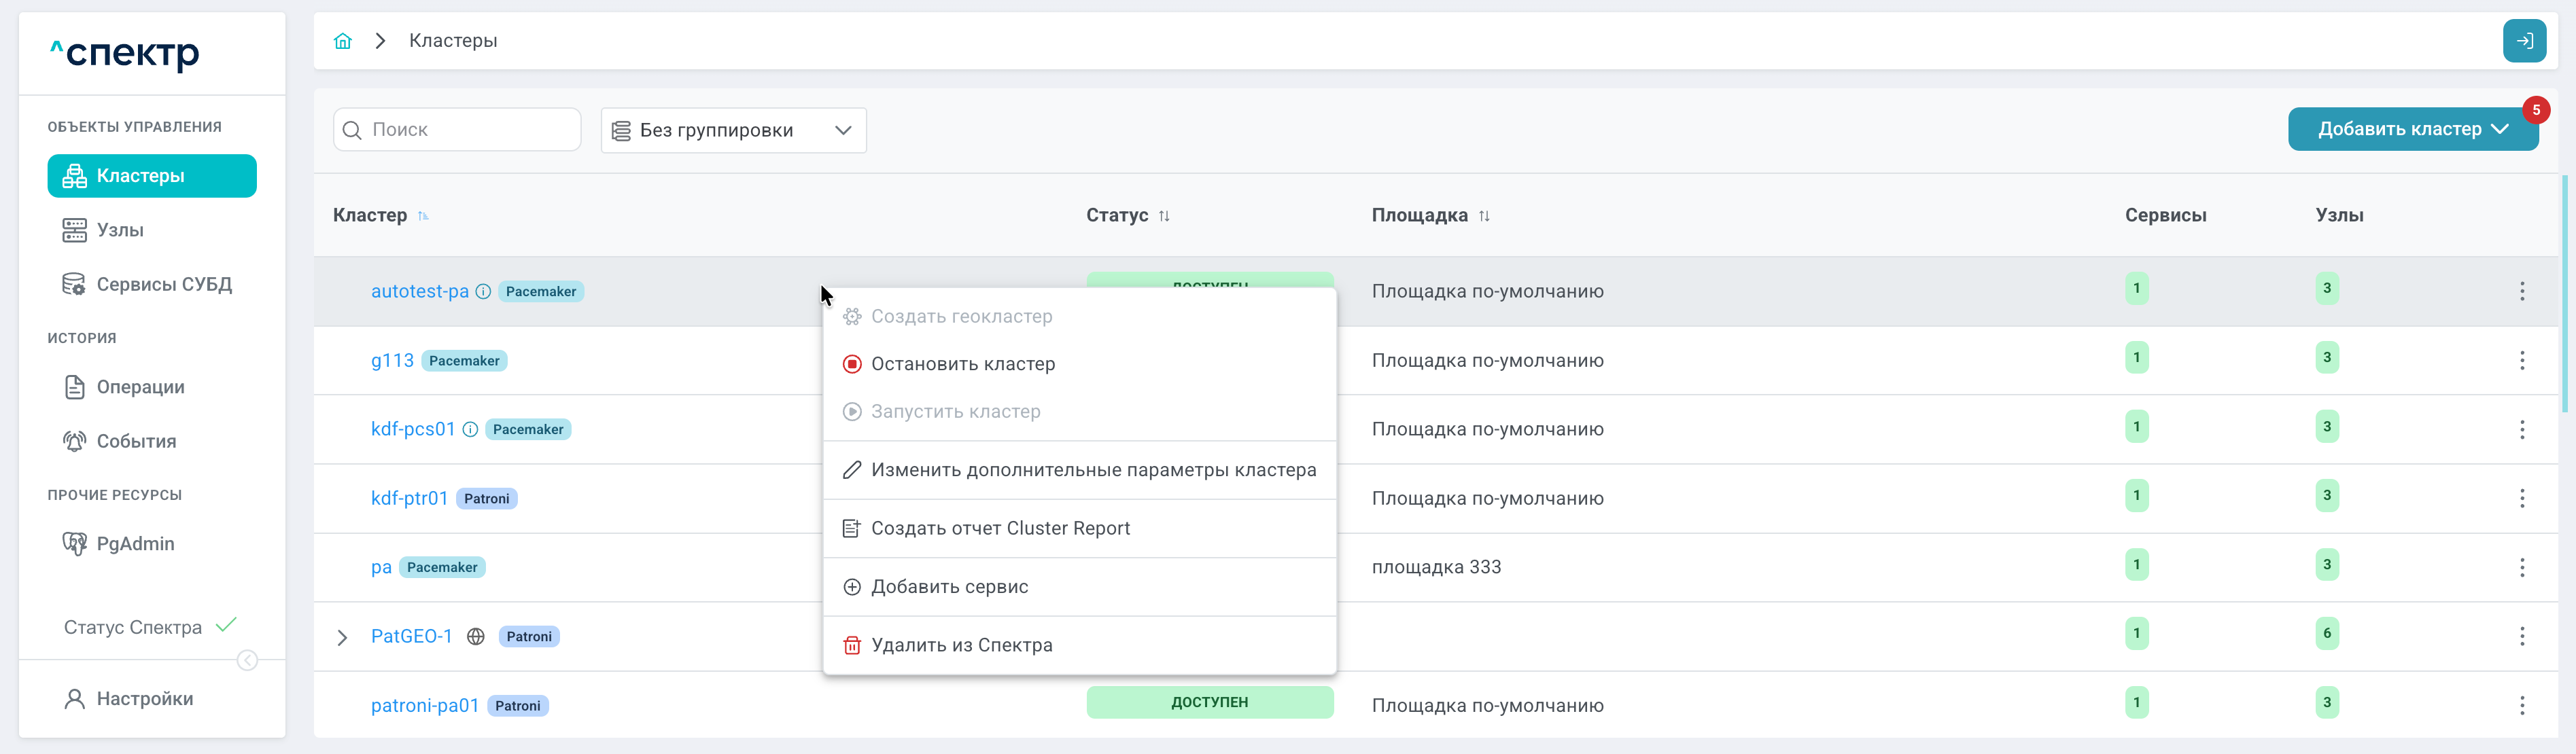Viewport: 2576px width, 754px height.
Task: Click the services count for g113
Action: [2136, 357]
